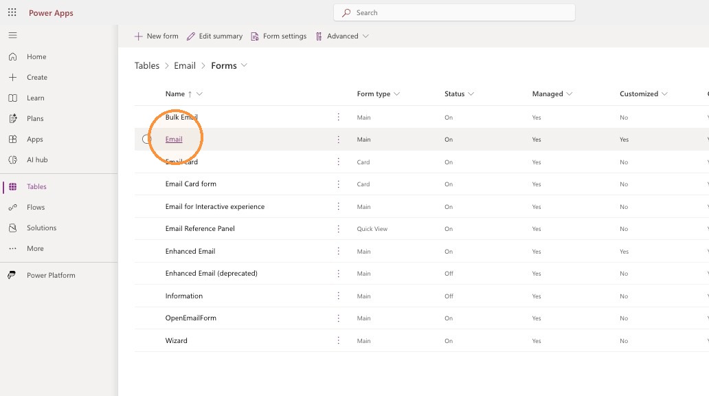Open more options for Email for Interactive experience
Image resolution: width=709 pixels, height=396 pixels.
[x=338, y=206]
